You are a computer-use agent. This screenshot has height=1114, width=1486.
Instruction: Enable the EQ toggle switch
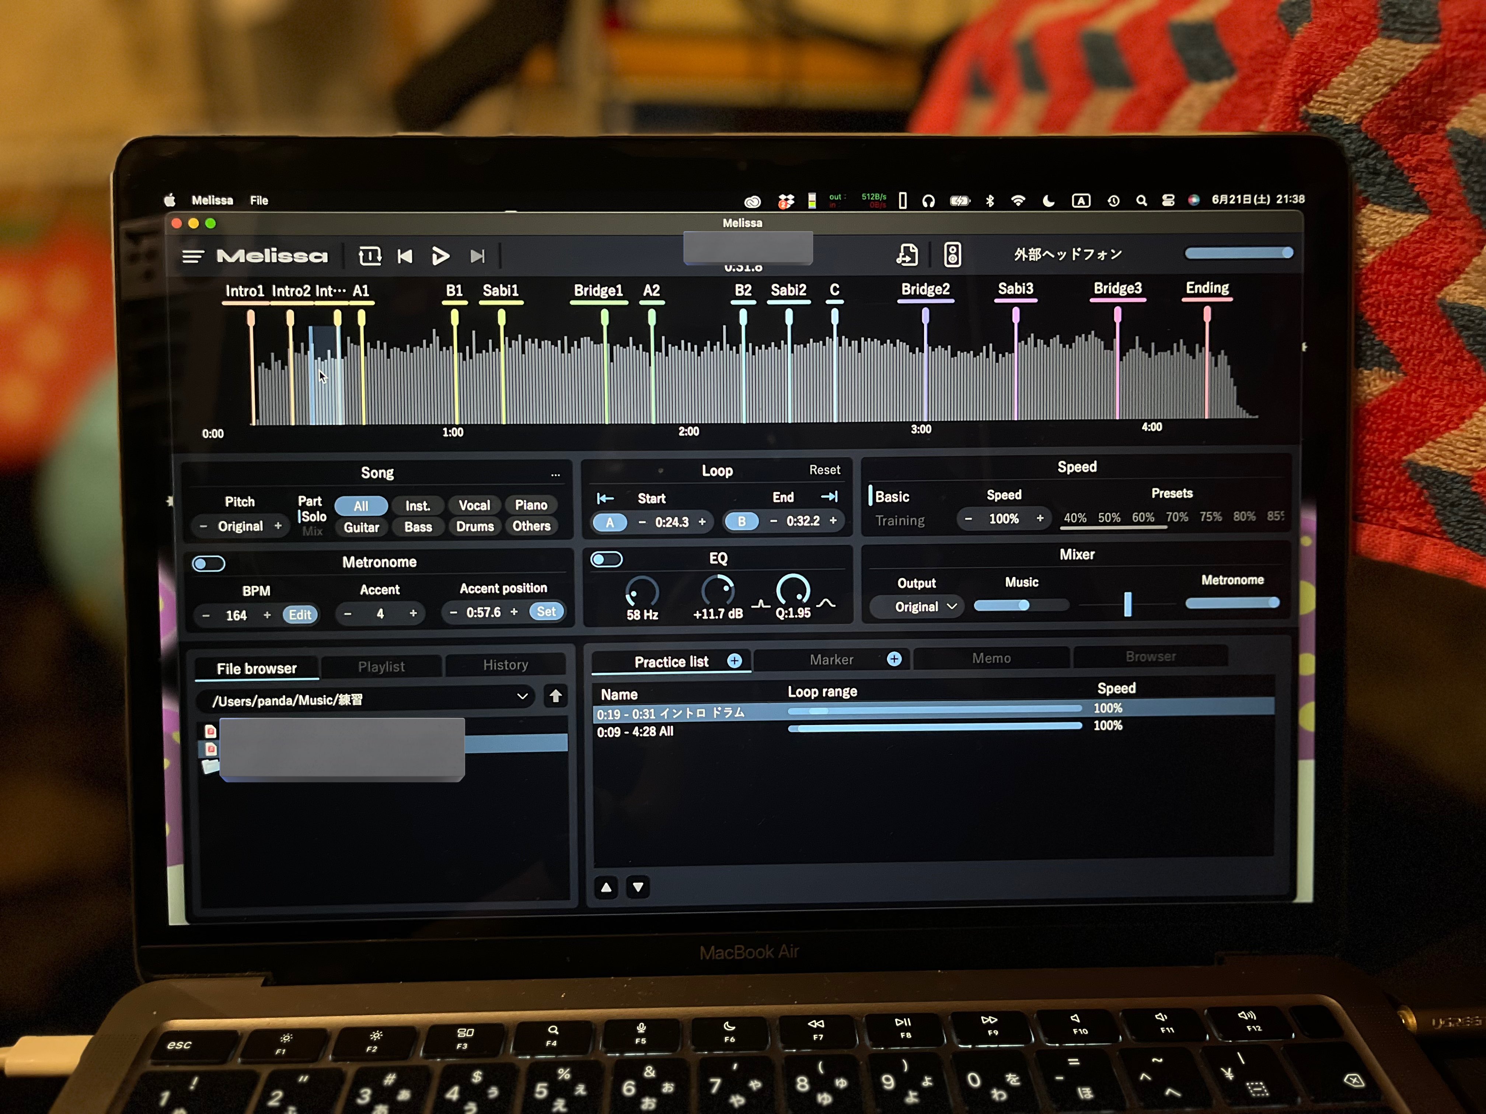click(607, 559)
